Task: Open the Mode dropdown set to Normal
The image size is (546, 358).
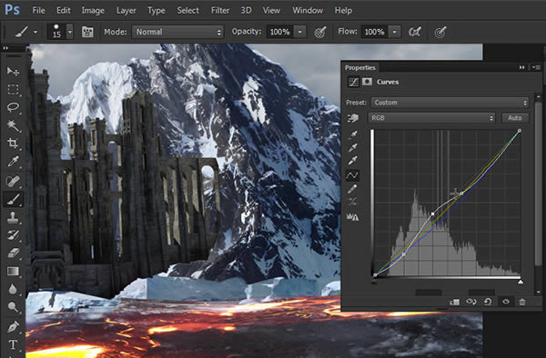Action: pos(178,32)
